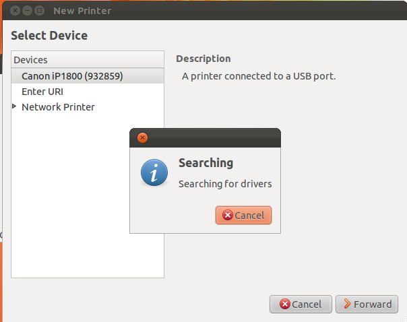Click the 'A printer connected to a USB port' text
Image resolution: width=407 pixels, height=322 pixels.
click(259, 76)
